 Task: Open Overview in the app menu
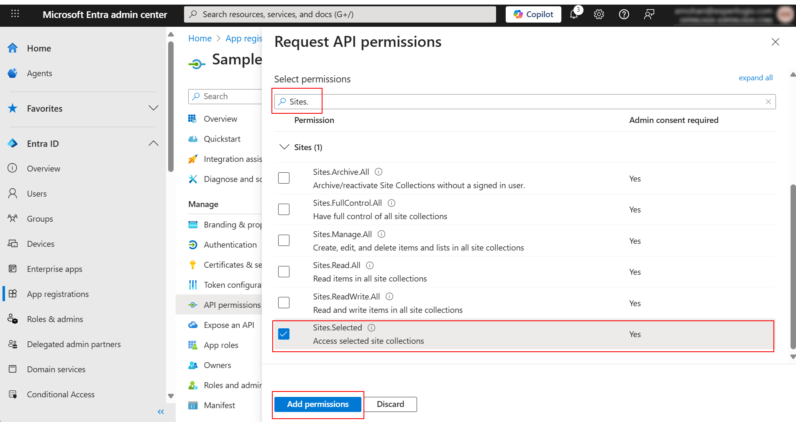click(220, 119)
